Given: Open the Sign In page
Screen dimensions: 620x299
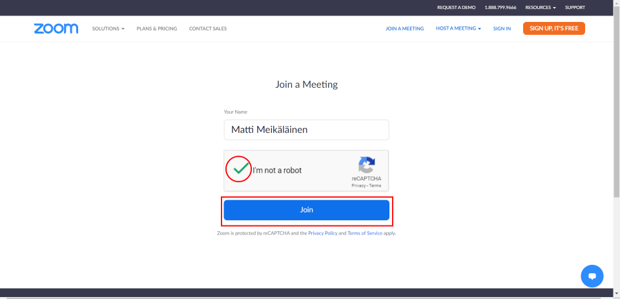Looking at the screenshot, I should click(x=502, y=28).
